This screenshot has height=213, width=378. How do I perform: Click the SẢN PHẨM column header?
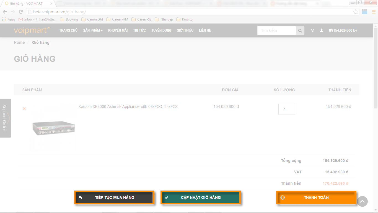pyautogui.click(x=32, y=90)
